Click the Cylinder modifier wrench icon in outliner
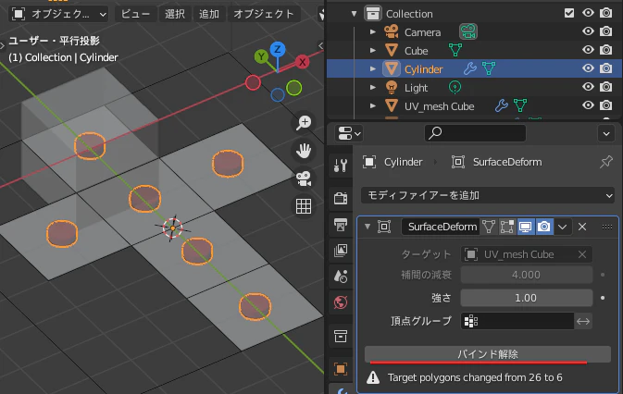 470,69
